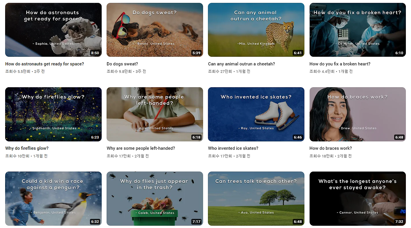Play the left-handed people video thumbnail

[x=155, y=114]
